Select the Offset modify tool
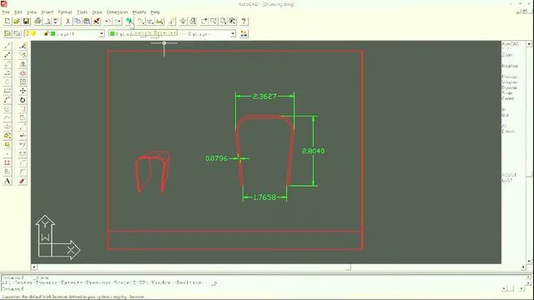The image size is (534, 300). coord(23,72)
